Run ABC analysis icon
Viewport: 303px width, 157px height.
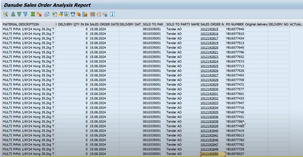click(79, 14)
